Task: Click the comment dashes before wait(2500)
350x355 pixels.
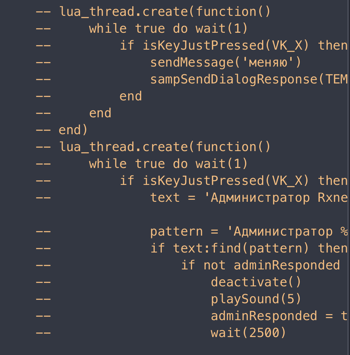Action: [x=43, y=333]
